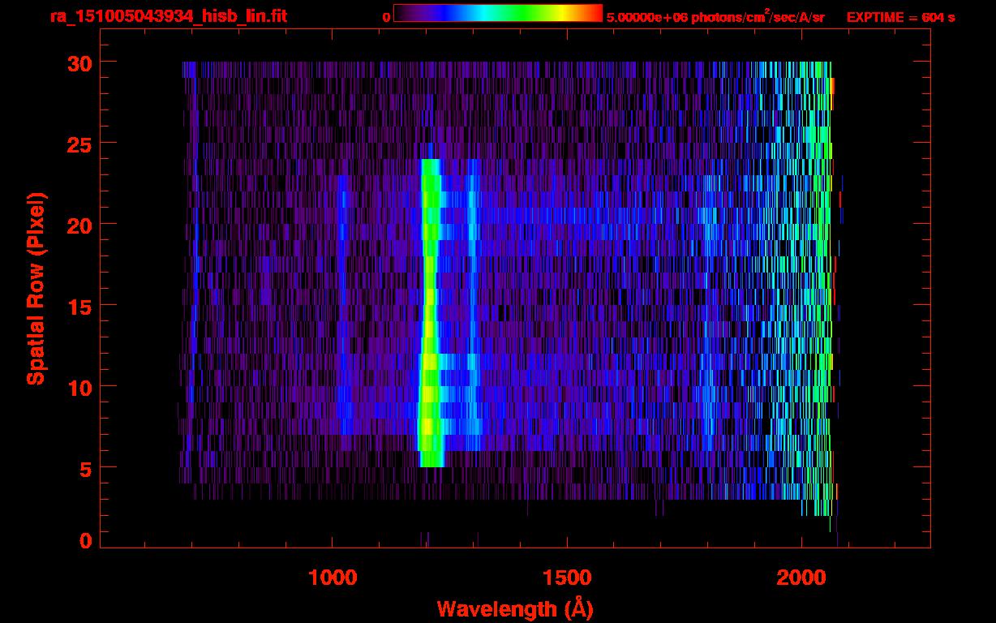
Task: Select the filename title ra_151005043934_hisb_lin.fit
Action: (x=168, y=16)
